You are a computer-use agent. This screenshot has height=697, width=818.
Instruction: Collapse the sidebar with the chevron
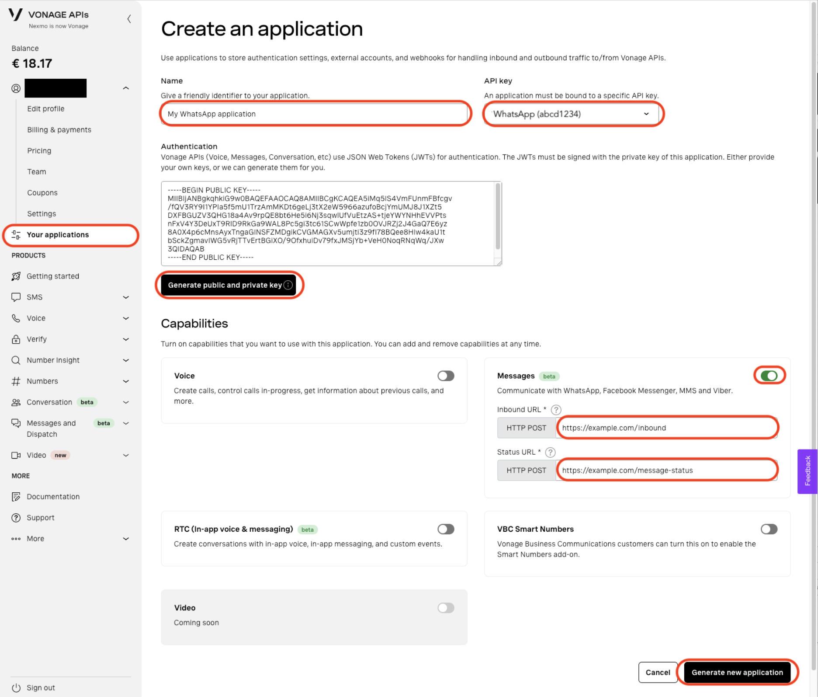point(129,19)
